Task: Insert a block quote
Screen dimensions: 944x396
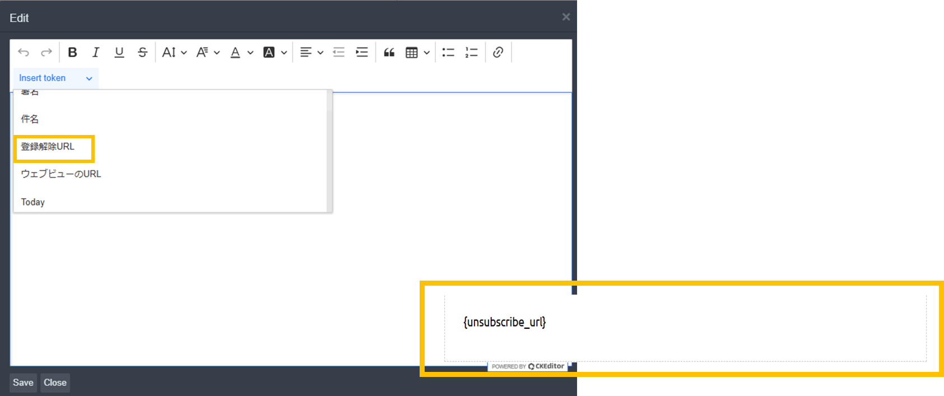Action: click(389, 52)
